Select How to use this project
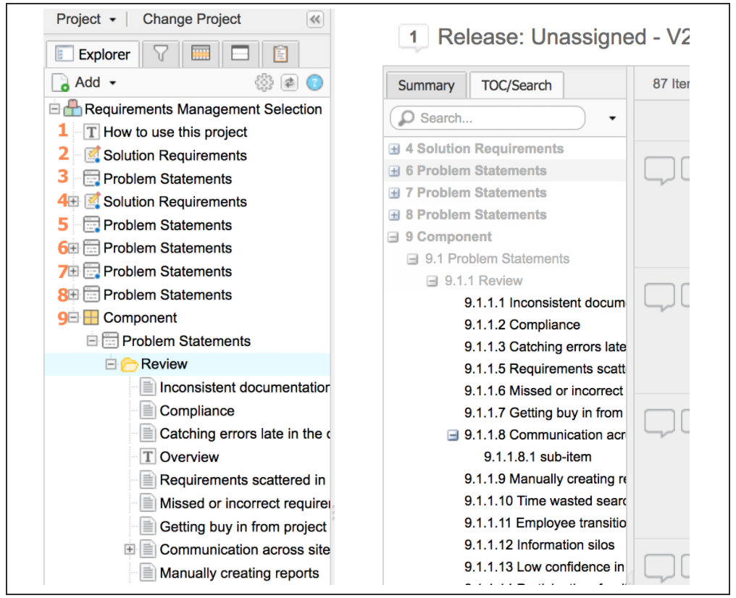Viewport: 736px width, 598px height. (175, 132)
